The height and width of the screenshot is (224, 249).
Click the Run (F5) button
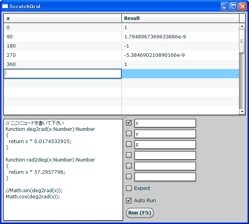140,213
